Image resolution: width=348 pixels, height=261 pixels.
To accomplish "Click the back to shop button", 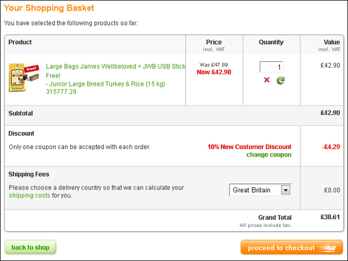I will [x=31, y=247].
